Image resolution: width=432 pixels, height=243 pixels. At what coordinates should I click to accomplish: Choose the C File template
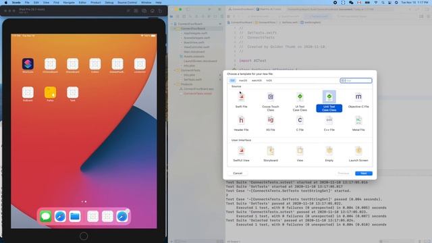tap(300, 123)
